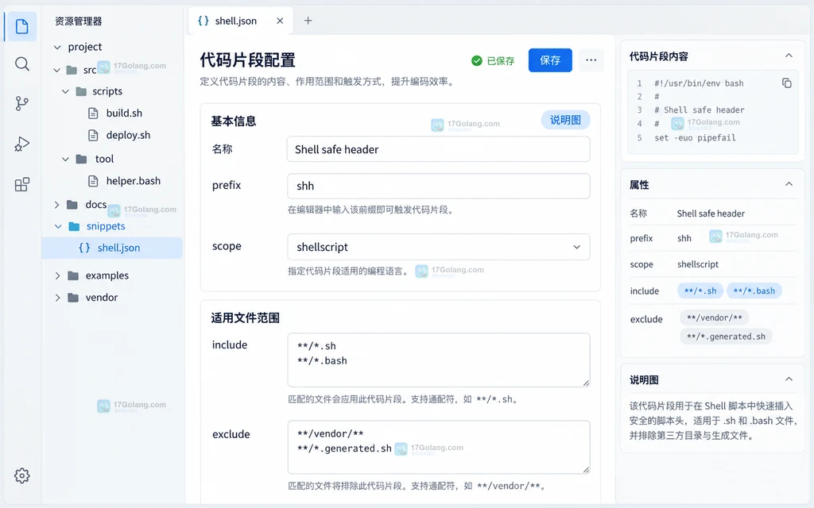Collapse the tool folder chevron

pyautogui.click(x=65, y=159)
